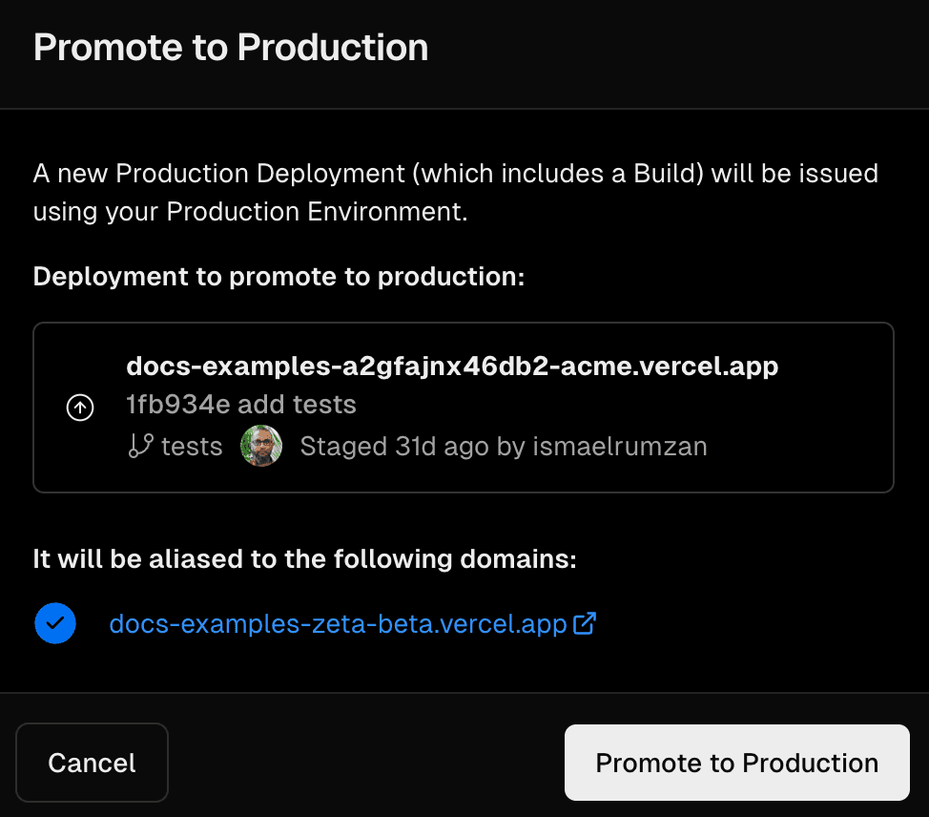Expand the deployment details card
This screenshot has height=817, width=929.
click(464, 407)
